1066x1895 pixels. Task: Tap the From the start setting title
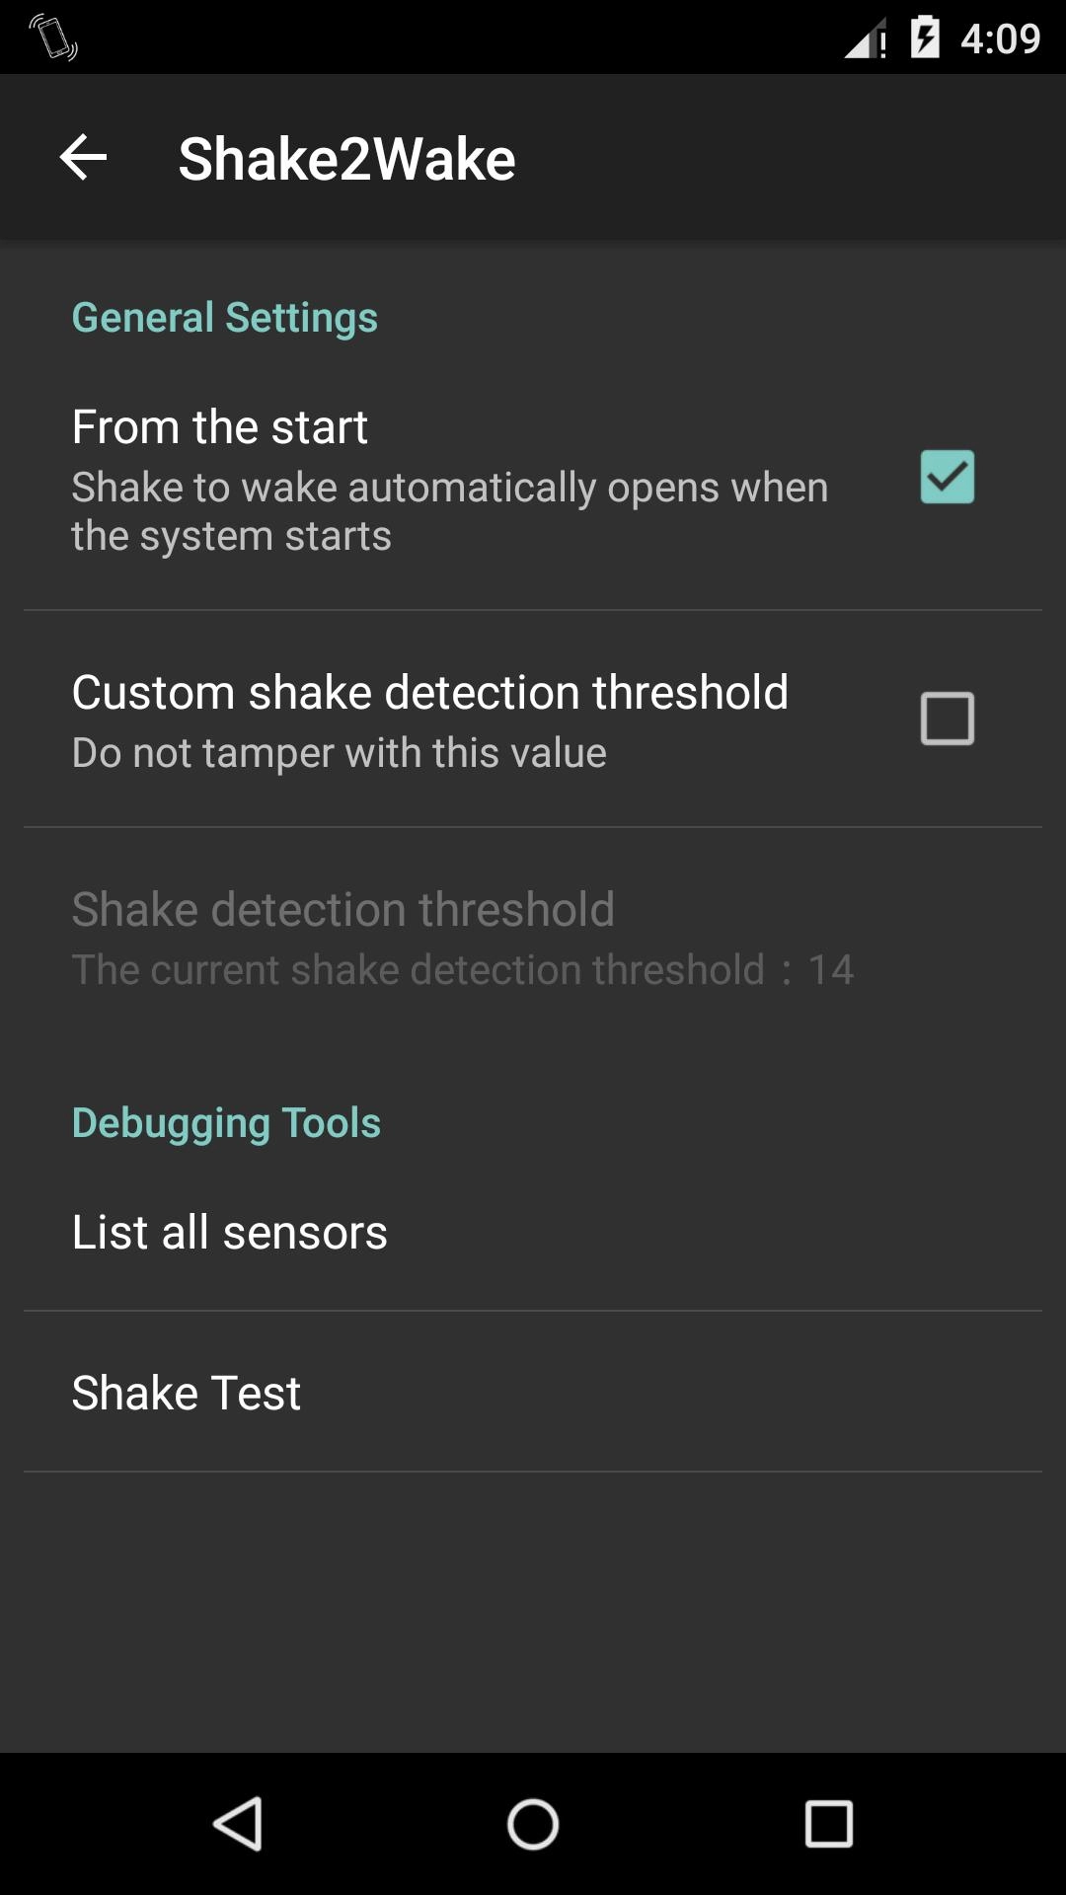point(220,427)
